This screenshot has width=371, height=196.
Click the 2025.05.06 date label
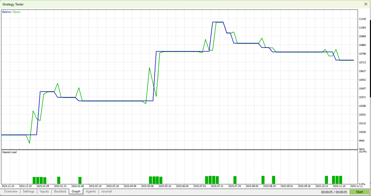pyautogui.click(x=147, y=186)
